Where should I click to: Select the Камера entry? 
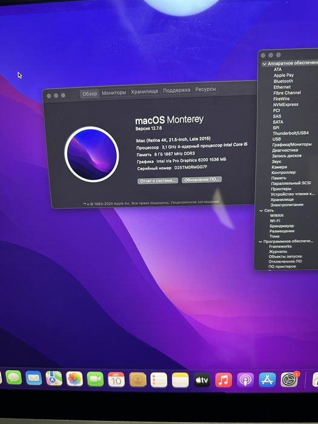coord(279,167)
